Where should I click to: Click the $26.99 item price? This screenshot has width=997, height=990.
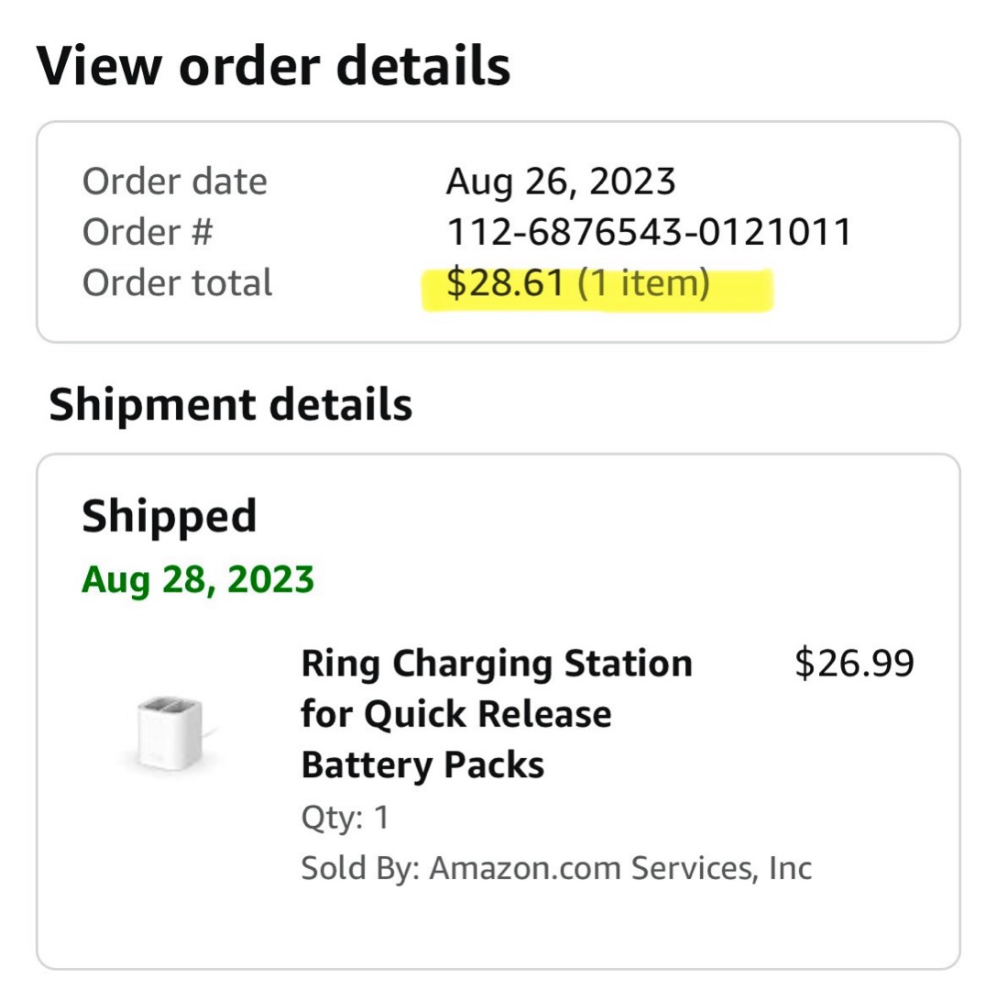[x=854, y=663]
